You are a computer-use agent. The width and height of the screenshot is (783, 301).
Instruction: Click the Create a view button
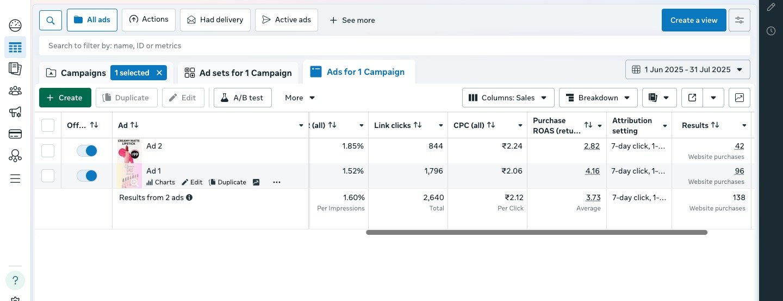(x=693, y=20)
